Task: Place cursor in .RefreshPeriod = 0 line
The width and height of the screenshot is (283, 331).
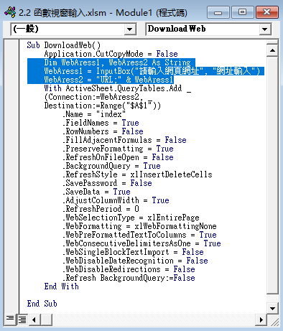Action: 101,209
